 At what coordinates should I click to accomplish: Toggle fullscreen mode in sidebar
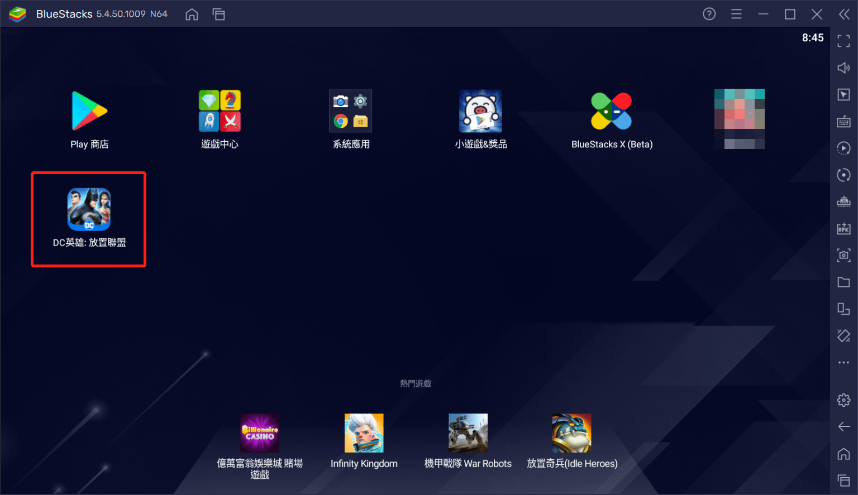[843, 41]
